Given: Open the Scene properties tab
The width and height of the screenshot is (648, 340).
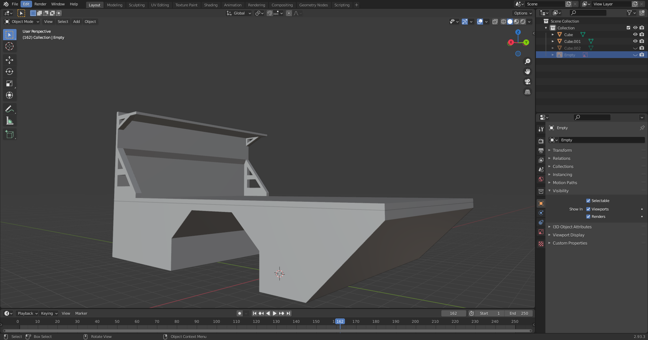Looking at the screenshot, I should (541, 169).
